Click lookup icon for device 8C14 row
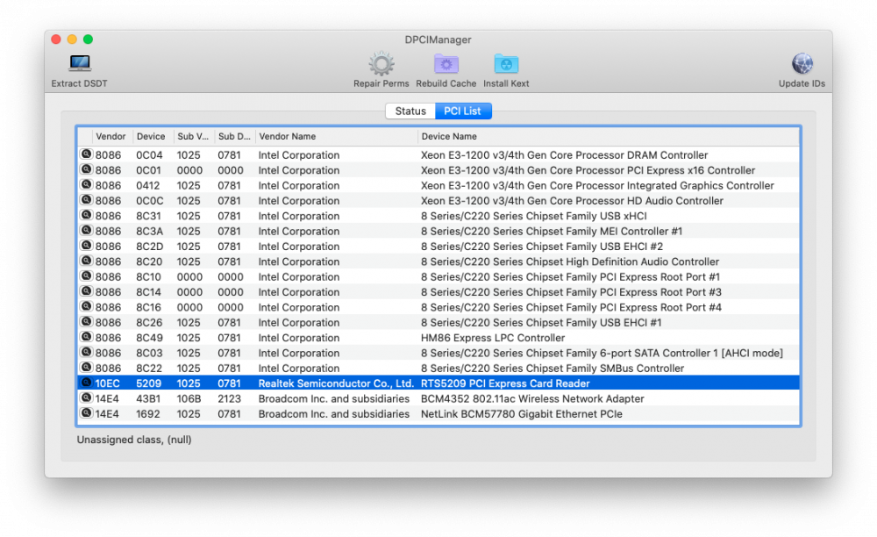 (x=86, y=291)
